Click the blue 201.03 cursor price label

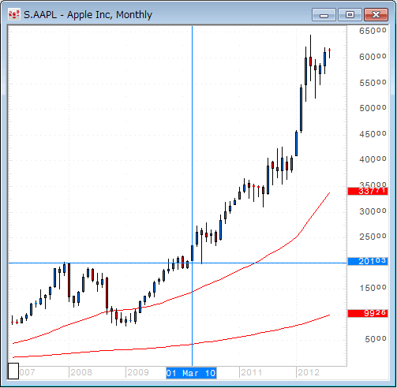pyautogui.click(x=368, y=261)
